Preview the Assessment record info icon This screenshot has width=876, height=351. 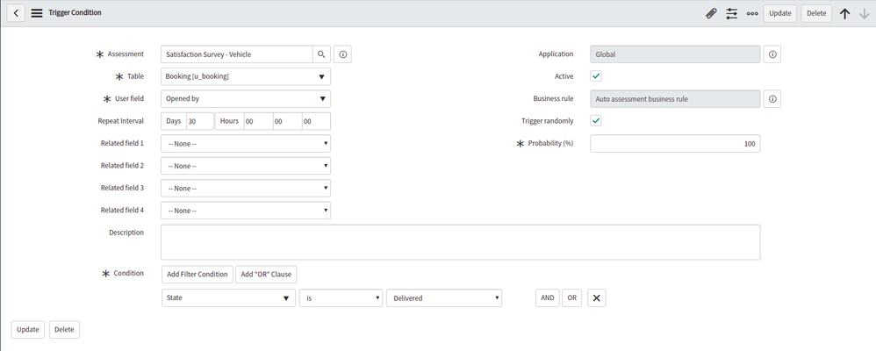(343, 54)
